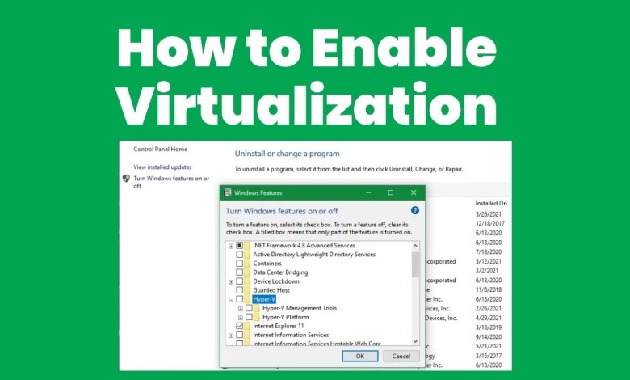The height and width of the screenshot is (380, 630).
Task: Click the .NET Framework 4.8 folder icon
Action: pyautogui.click(x=247, y=245)
